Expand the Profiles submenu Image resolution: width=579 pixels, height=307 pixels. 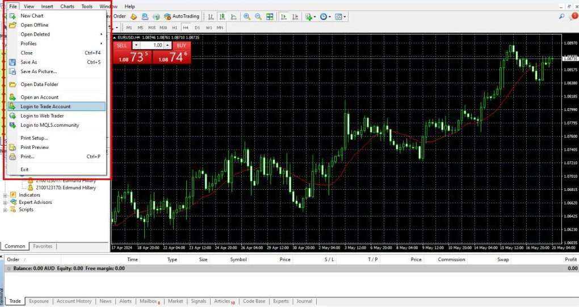click(x=57, y=44)
